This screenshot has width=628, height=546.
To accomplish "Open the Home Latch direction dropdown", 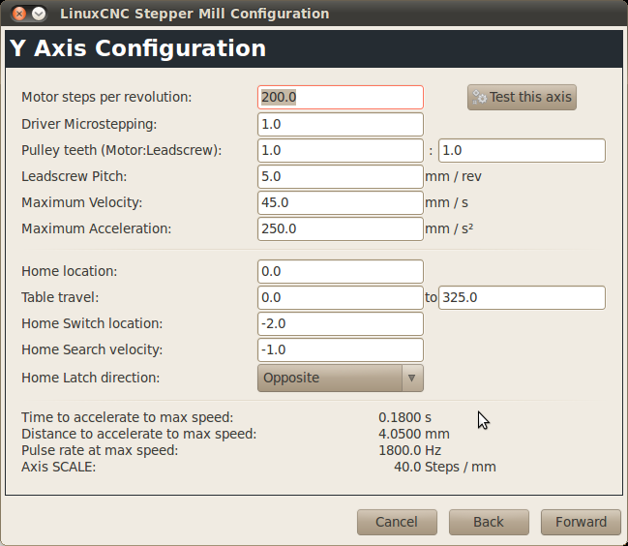I will 340,378.
